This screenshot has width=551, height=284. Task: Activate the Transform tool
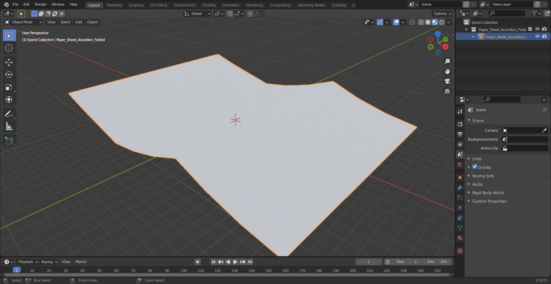point(9,100)
